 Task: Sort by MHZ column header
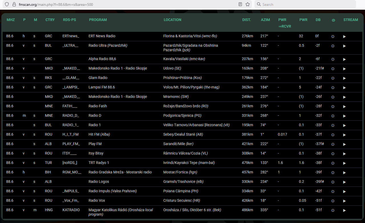11,20
